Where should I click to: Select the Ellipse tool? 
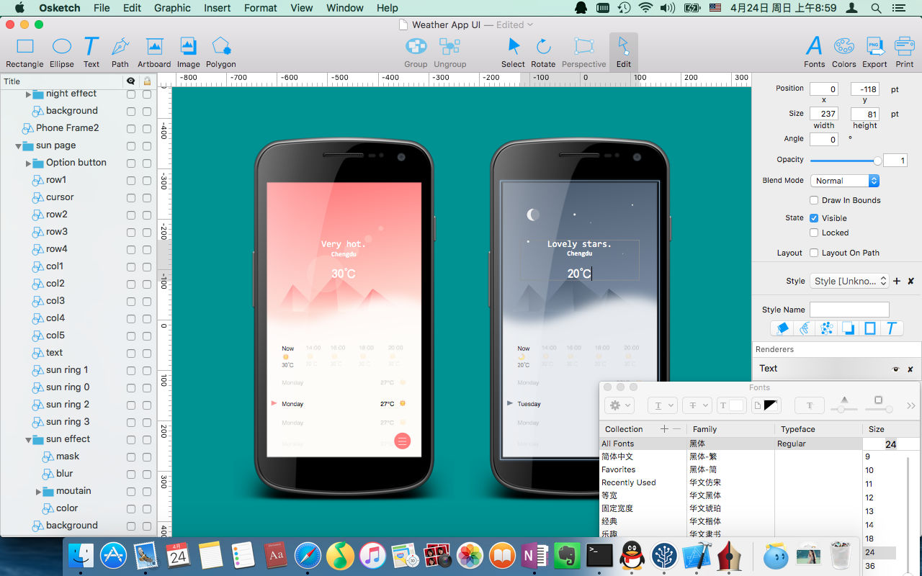tap(62, 53)
